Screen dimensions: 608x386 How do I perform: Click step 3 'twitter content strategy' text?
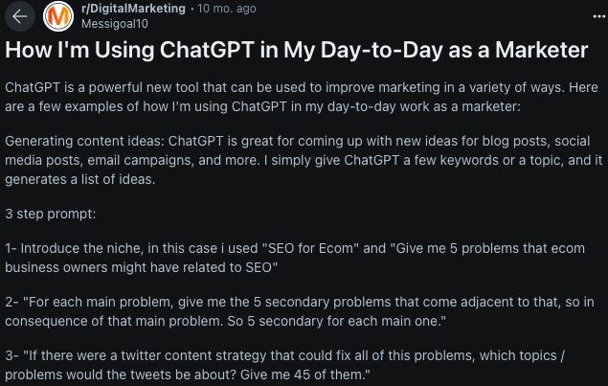[x=285, y=365]
